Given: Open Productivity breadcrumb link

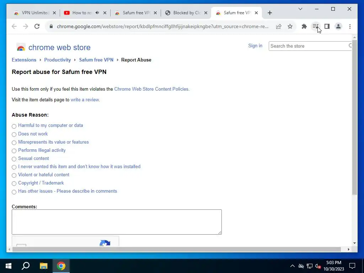Looking at the screenshot, I should pyautogui.click(x=58, y=60).
